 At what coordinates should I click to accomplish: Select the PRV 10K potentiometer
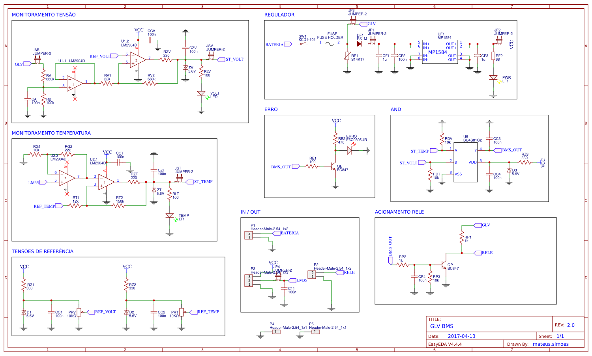click(79, 312)
